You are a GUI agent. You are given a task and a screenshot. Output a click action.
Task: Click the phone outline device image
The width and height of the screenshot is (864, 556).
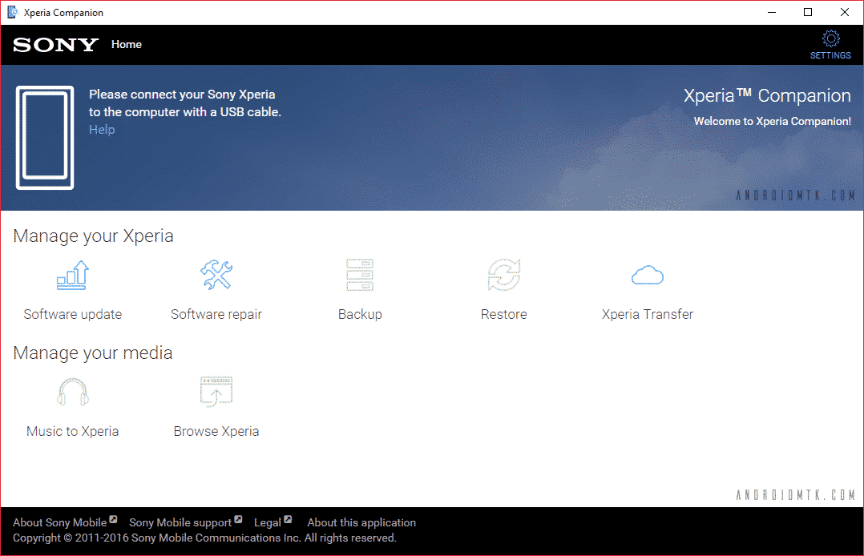(x=45, y=138)
